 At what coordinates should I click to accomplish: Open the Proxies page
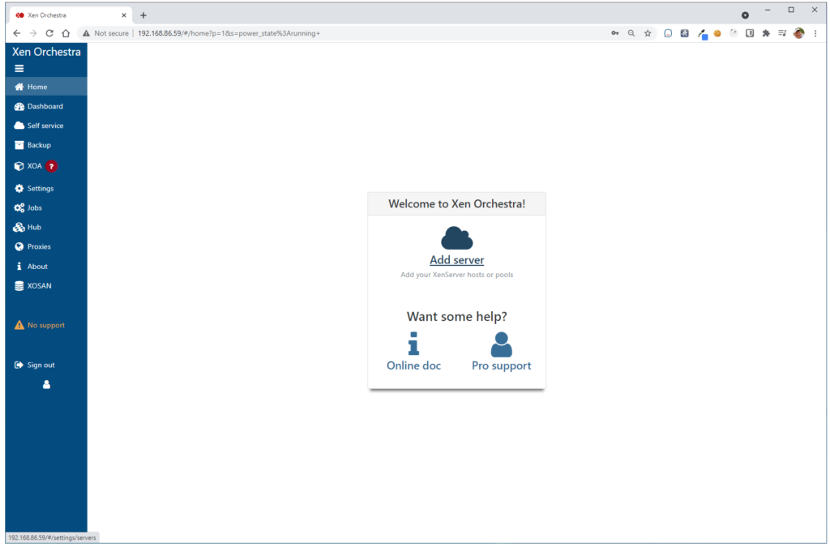(38, 246)
